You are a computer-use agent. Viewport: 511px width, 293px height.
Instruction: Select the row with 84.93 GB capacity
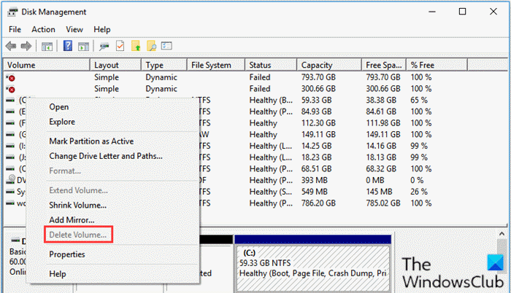[255, 112]
